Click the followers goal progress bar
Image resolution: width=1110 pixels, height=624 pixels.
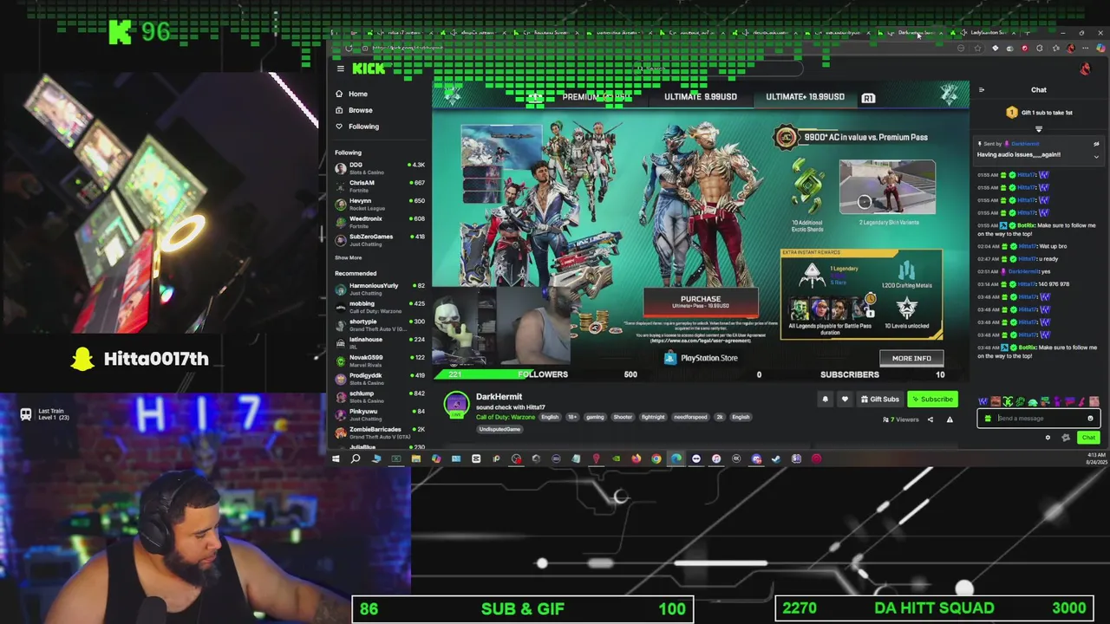click(x=541, y=374)
